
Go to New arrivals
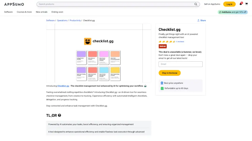coord(41,12)
